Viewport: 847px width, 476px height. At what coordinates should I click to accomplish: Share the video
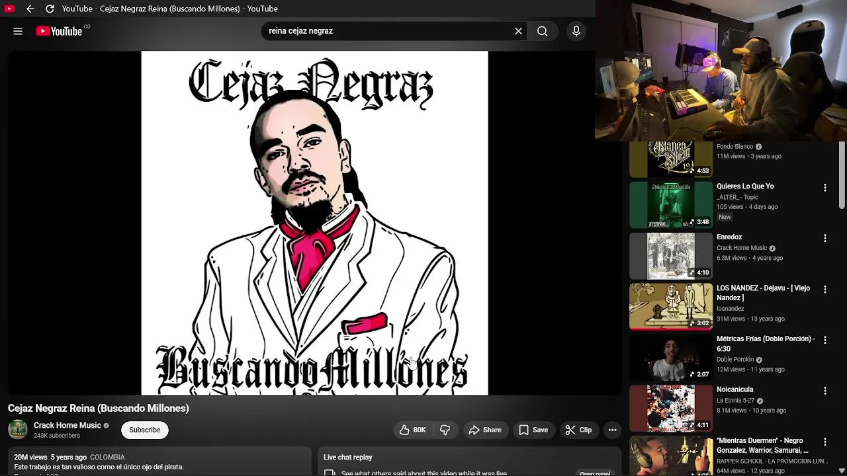pos(485,430)
